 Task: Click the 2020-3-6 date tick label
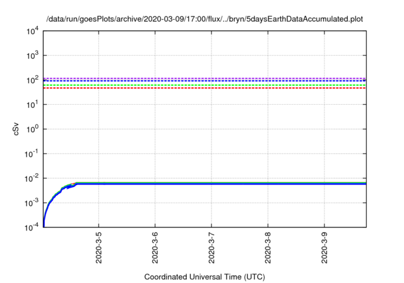coord(155,248)
